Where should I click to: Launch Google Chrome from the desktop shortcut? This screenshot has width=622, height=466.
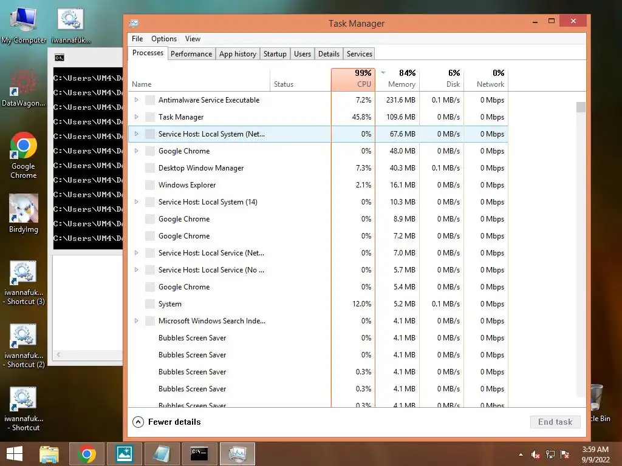click(x=24, y=155)
